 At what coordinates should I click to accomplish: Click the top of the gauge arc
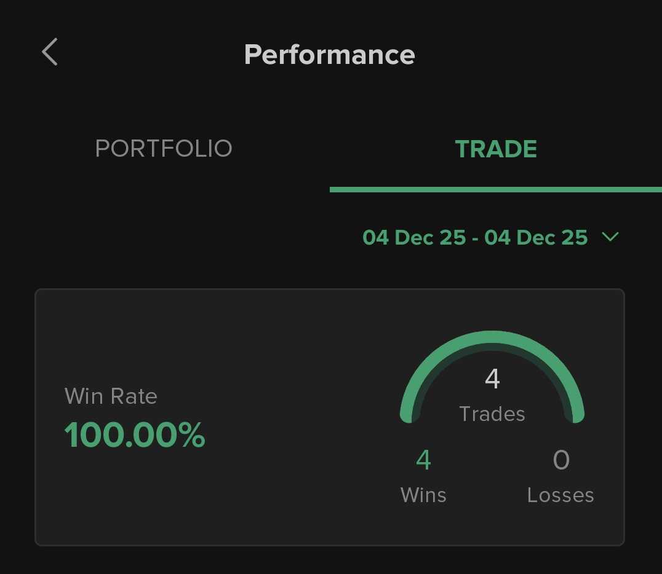492,338
